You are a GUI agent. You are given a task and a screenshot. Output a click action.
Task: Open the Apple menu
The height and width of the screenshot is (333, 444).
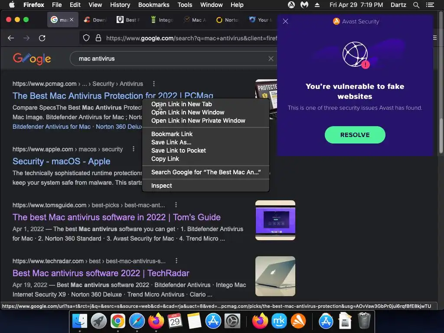pos(12,5)
